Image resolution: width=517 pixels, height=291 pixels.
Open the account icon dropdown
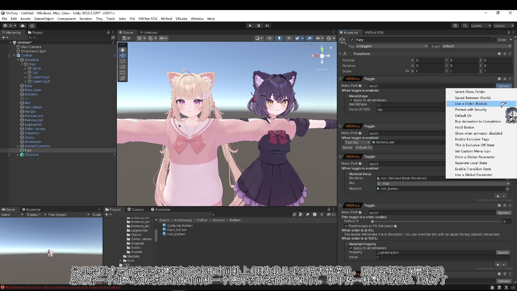pyautogui.click(x=9, y=26)
